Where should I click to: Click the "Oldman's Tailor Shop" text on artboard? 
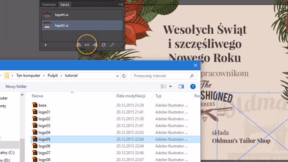click(x=241, y=141)
